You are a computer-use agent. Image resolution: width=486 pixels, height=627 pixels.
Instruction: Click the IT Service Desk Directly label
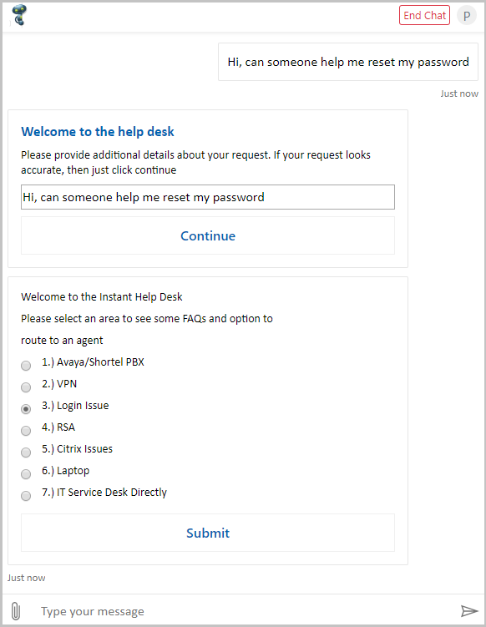pos(104,493)
